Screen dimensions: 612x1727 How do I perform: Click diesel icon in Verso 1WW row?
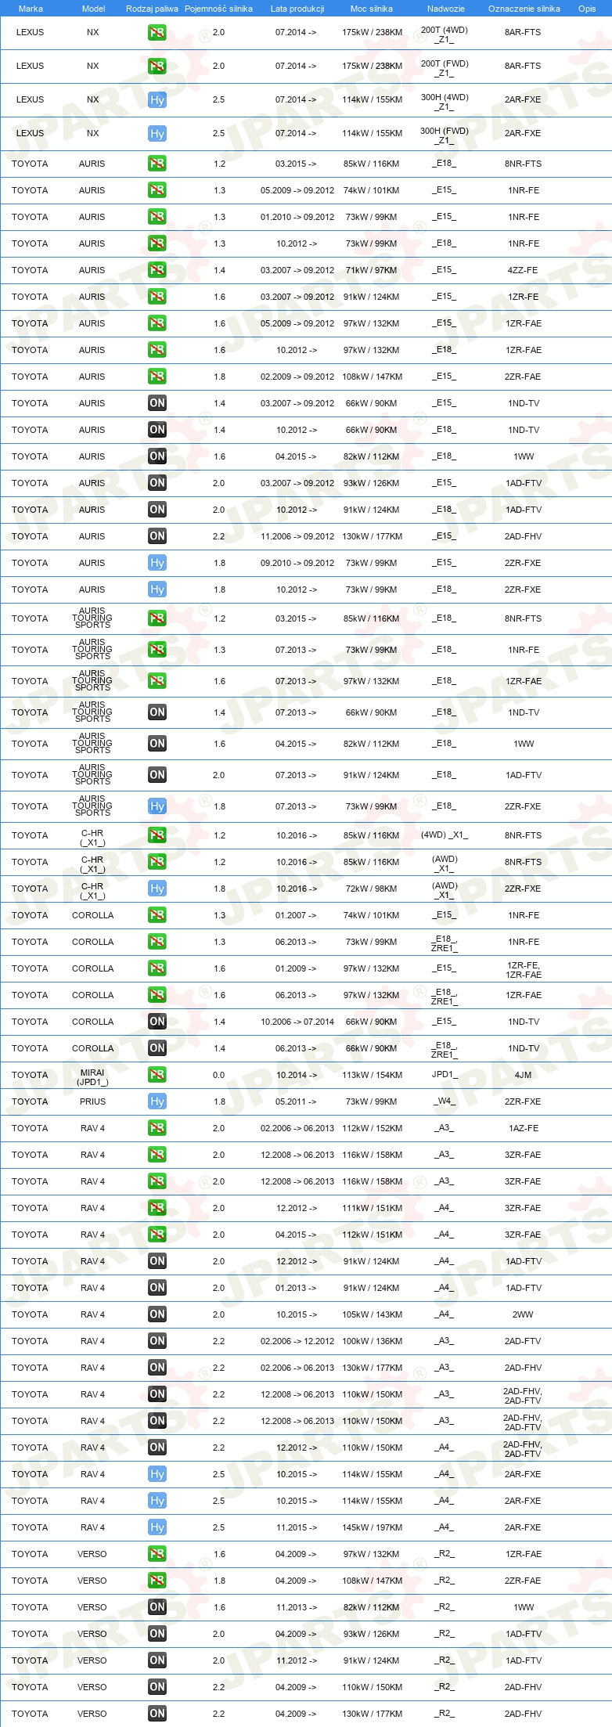tap(157, 1607)
